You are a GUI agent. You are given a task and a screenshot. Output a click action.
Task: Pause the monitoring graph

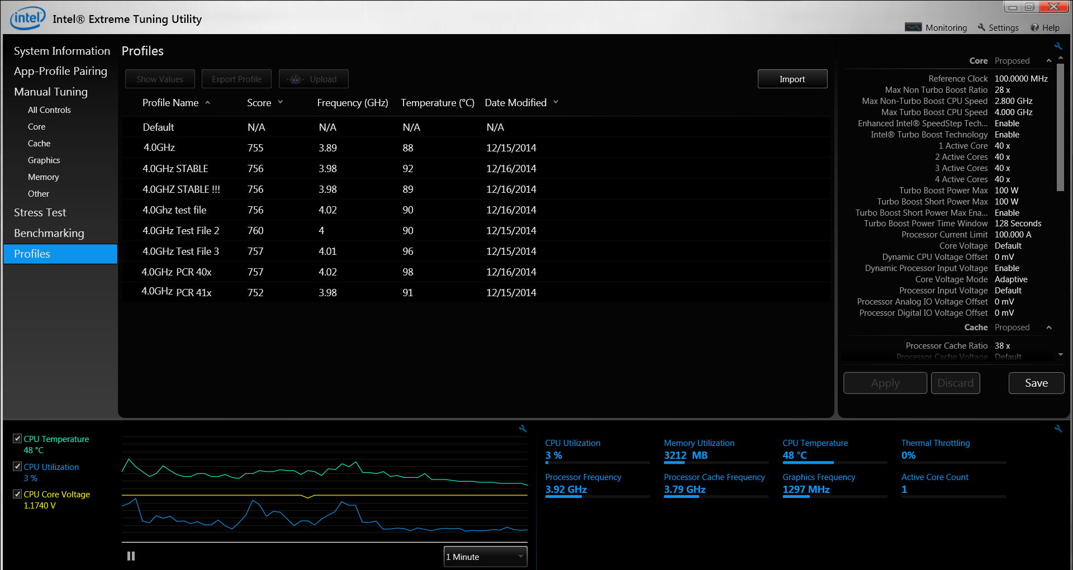click(131, 556)
